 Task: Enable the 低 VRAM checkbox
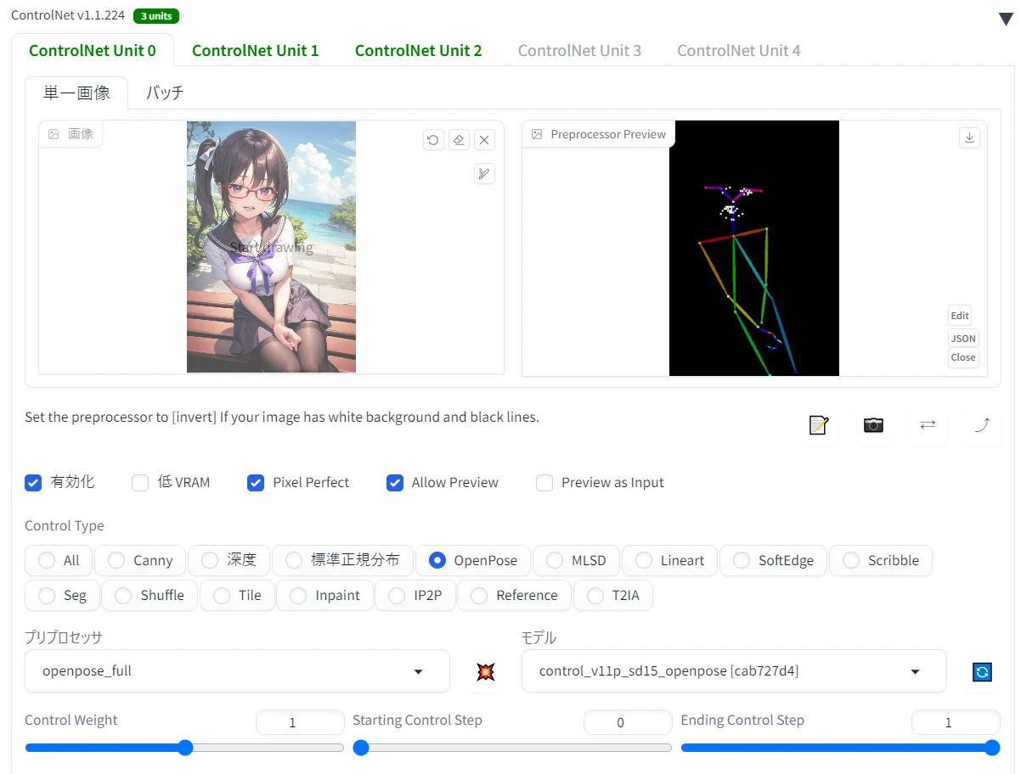tap(140, 483)
